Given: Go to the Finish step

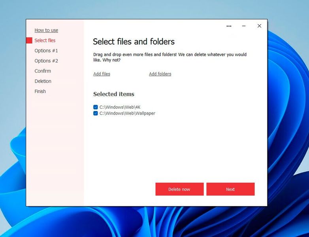Looking at the screenshot, I should (40, 91).
